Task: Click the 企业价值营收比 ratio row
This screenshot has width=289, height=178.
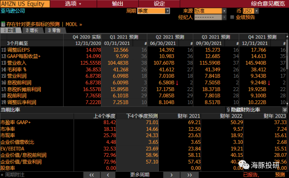Action: (x=144, y=142)
